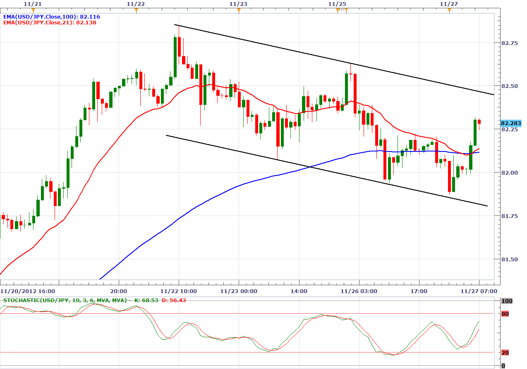
Task: Select the orange day marker under 11/27
Action: click(x=449, y=10)
